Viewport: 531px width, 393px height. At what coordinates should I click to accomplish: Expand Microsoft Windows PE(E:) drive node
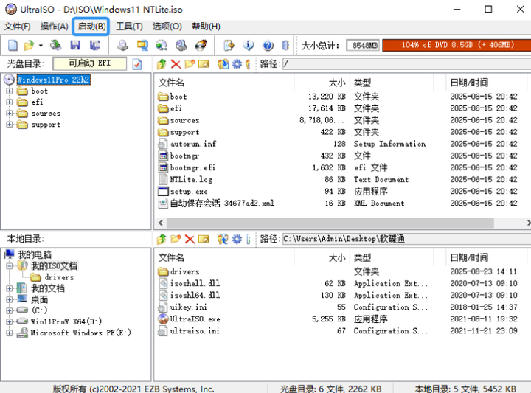click(9, 333)
